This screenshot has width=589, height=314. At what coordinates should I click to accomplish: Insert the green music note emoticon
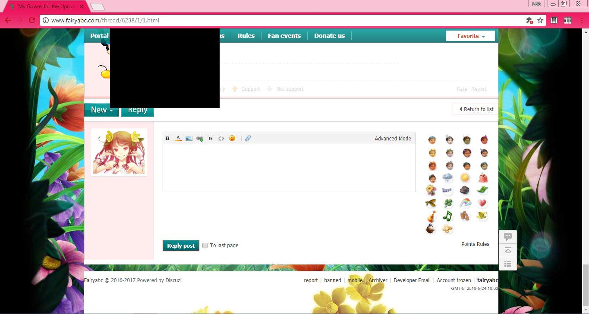tap(447, 216)
